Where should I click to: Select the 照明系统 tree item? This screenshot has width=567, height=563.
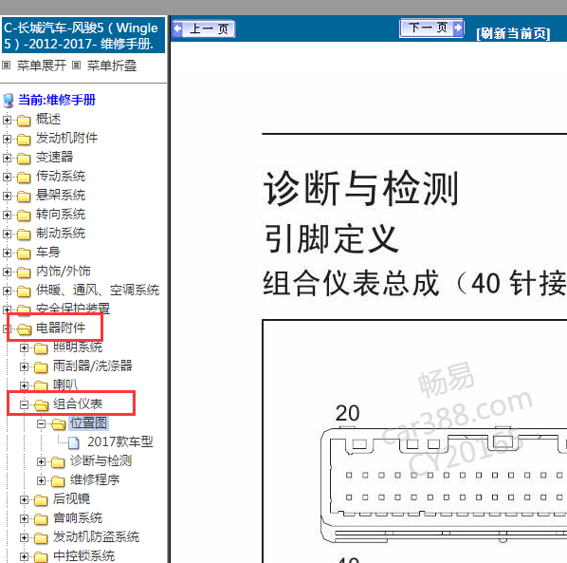[x=78, y=347]
